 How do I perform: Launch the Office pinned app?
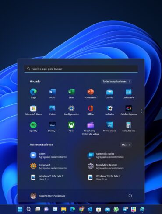coord(91,110)
